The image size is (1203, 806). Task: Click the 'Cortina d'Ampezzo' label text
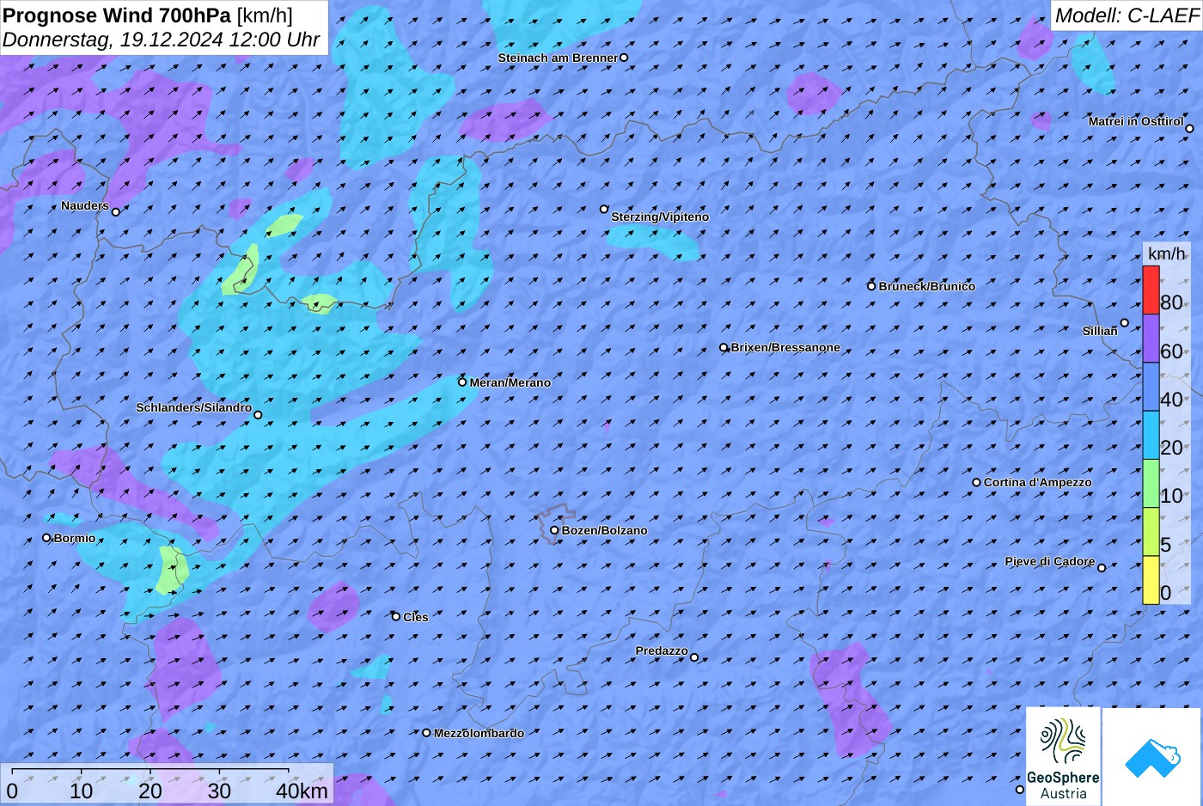[1038, 482]
